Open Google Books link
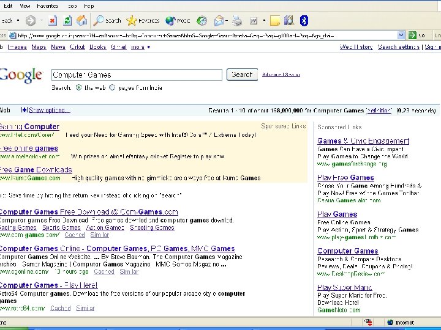The height and width of the screenshot is (330, 441). tap(97, 47)
